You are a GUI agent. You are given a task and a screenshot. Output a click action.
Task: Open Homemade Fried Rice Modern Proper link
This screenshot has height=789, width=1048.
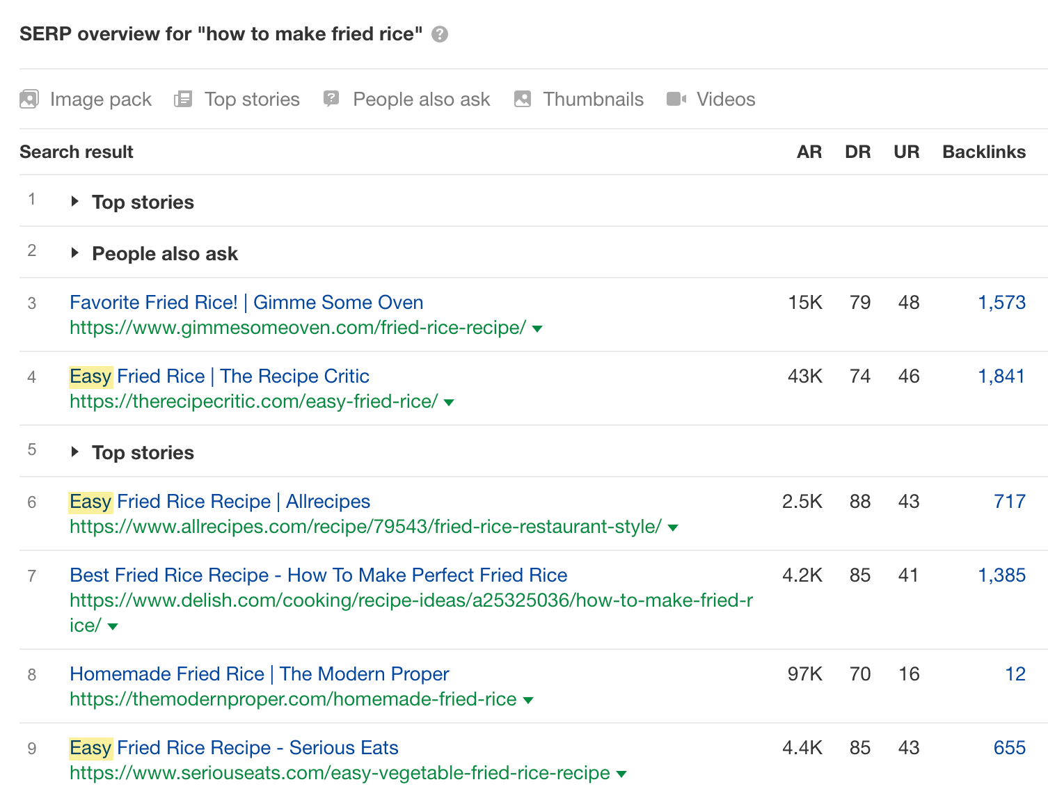click(x=259, y=674)
